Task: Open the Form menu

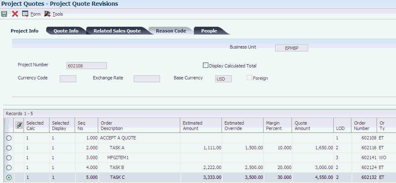Action: point(32,14)
